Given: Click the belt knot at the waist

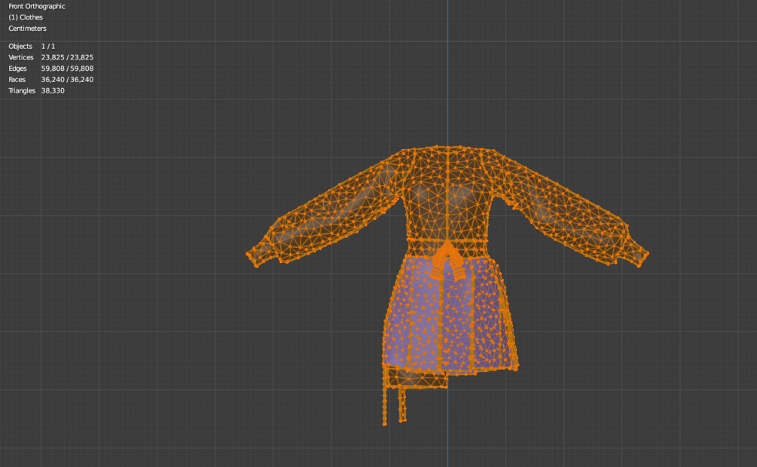Looking at the screenshot, I should click(x=447, y=261).
